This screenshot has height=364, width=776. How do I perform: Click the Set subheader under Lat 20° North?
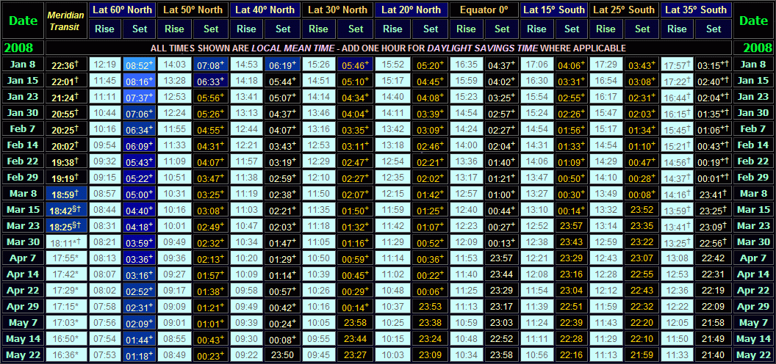coord(429,29)
